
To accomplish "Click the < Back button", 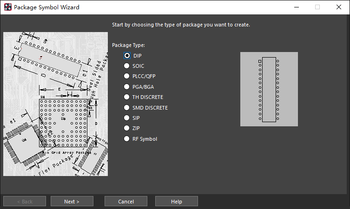I will point(25,202).
